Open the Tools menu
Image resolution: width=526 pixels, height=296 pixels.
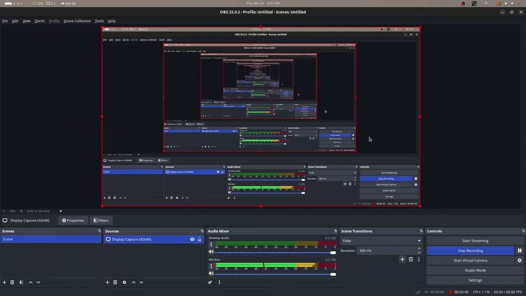tap(99, 21)
